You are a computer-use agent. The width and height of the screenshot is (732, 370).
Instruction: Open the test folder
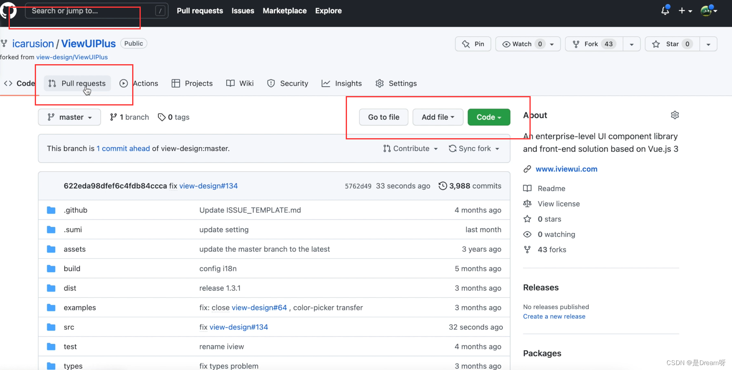point(70,347)
